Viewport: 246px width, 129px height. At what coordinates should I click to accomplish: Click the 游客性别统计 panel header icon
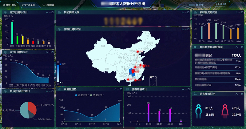195,93
